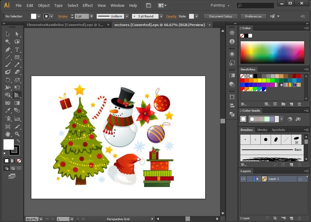Viewport: 311px width, 222px height.
Task: Close the vectores document tab
Action: coord(209,24)
